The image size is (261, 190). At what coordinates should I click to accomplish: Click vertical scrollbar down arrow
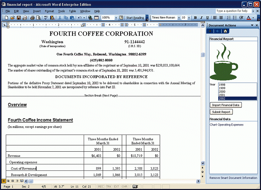coord(203,163)
